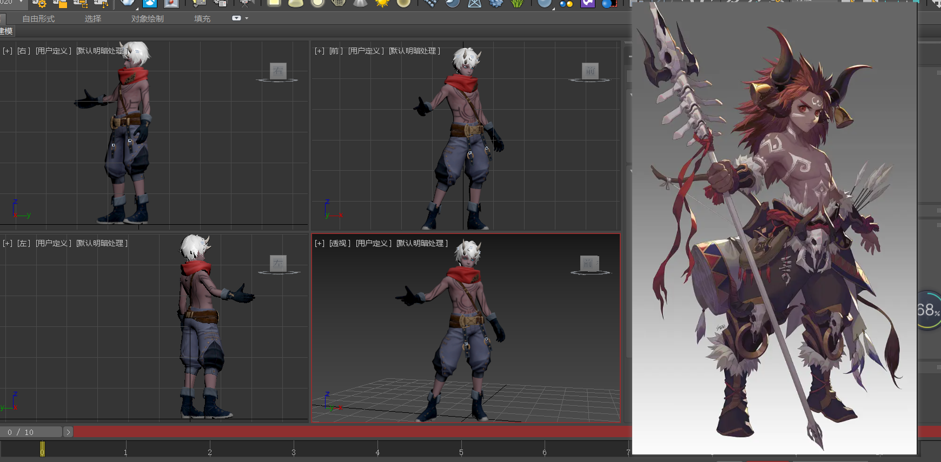Open the [前] view label menu
This screenshot has height=462, width=941.
[x=336, y=51]
